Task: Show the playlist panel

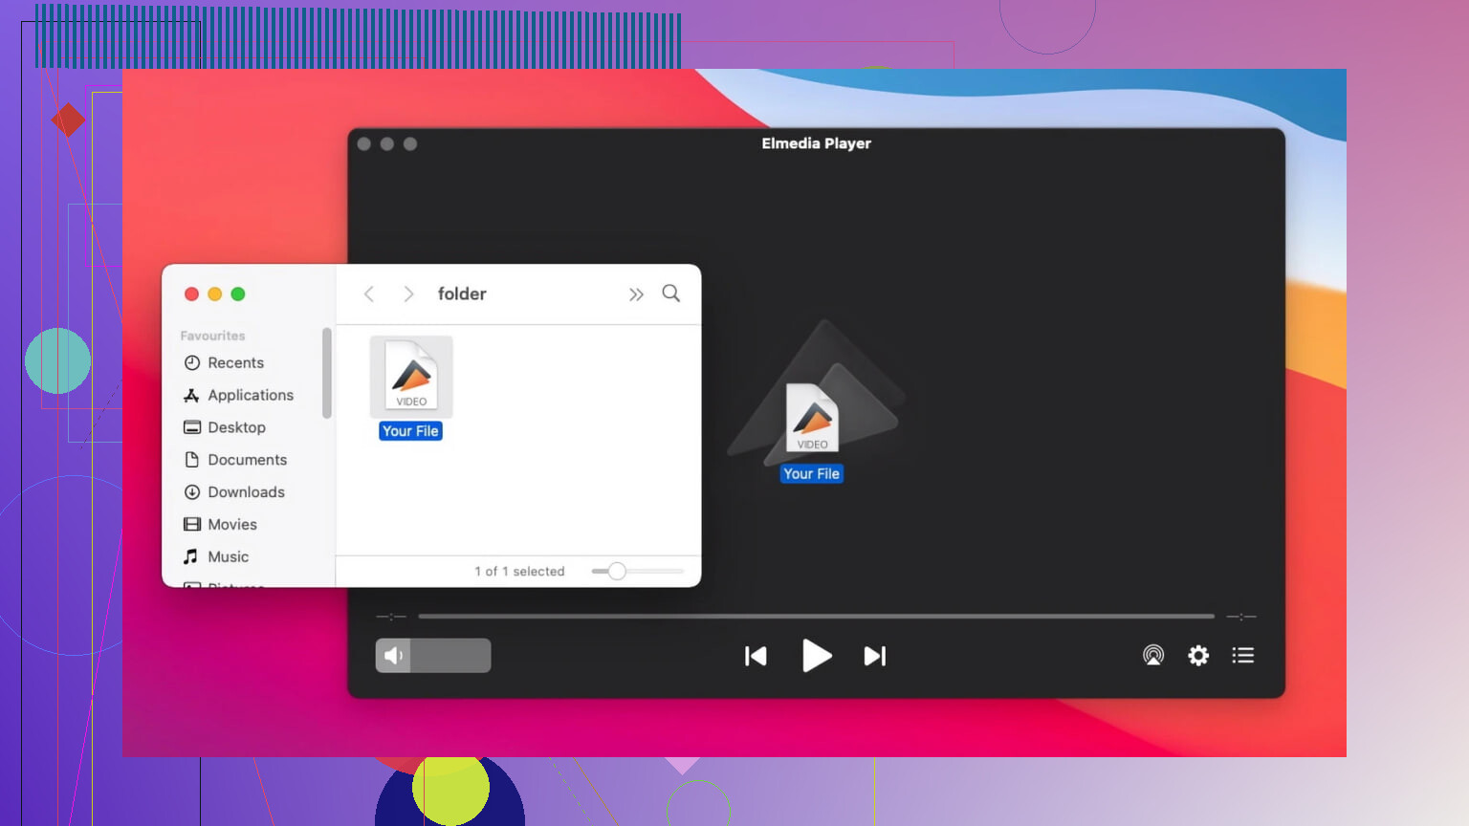Action: 1243,656
